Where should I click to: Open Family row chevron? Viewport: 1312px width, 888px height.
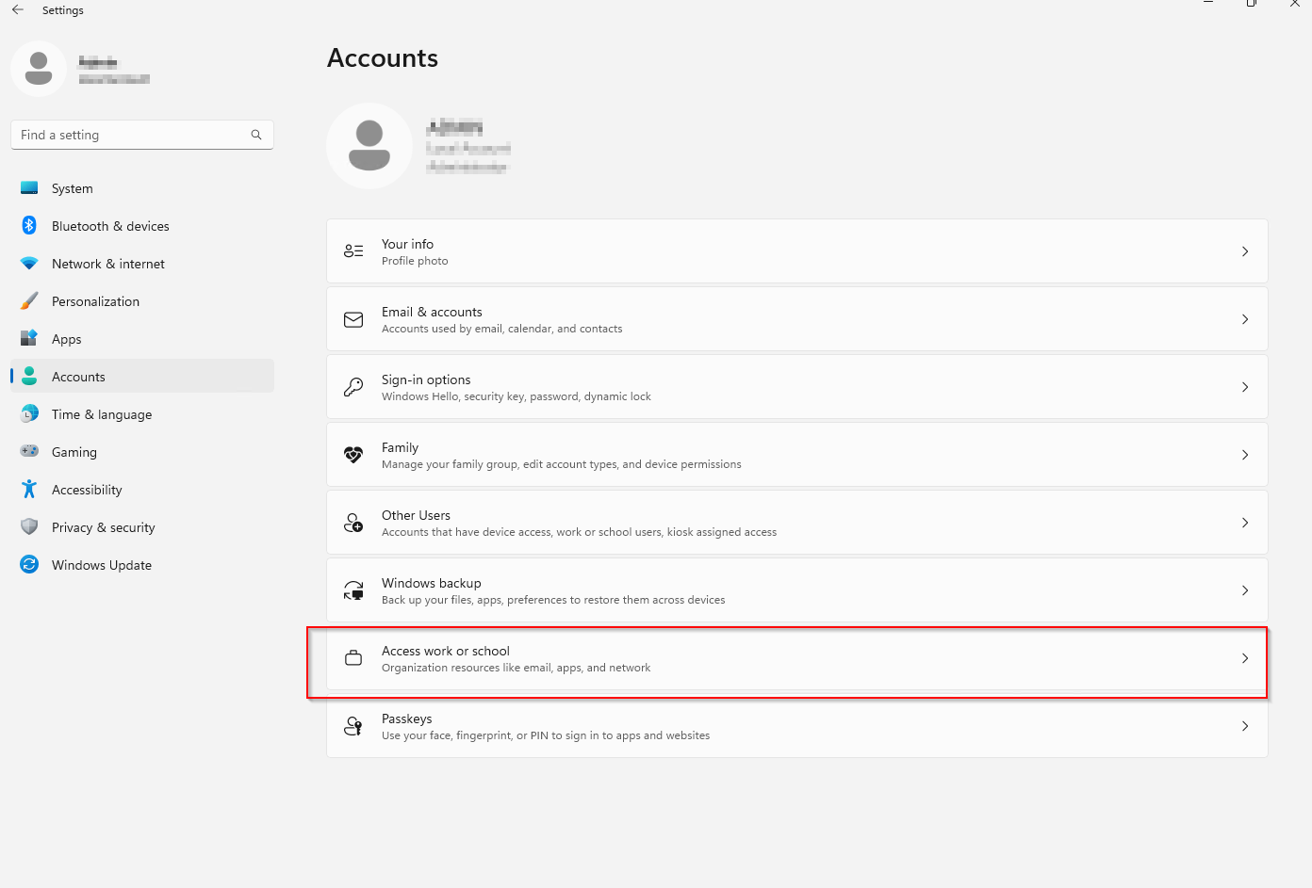coord(1245,455)
